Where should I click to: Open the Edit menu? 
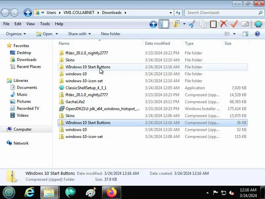[x=18, y=24]
